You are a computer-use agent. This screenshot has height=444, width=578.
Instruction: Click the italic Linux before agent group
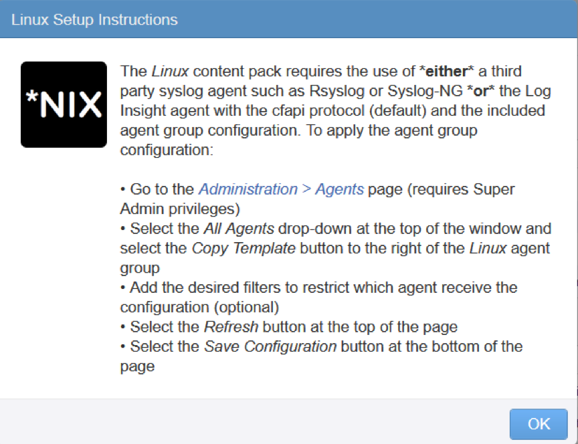pyautogui.click(x=488, y=248)
